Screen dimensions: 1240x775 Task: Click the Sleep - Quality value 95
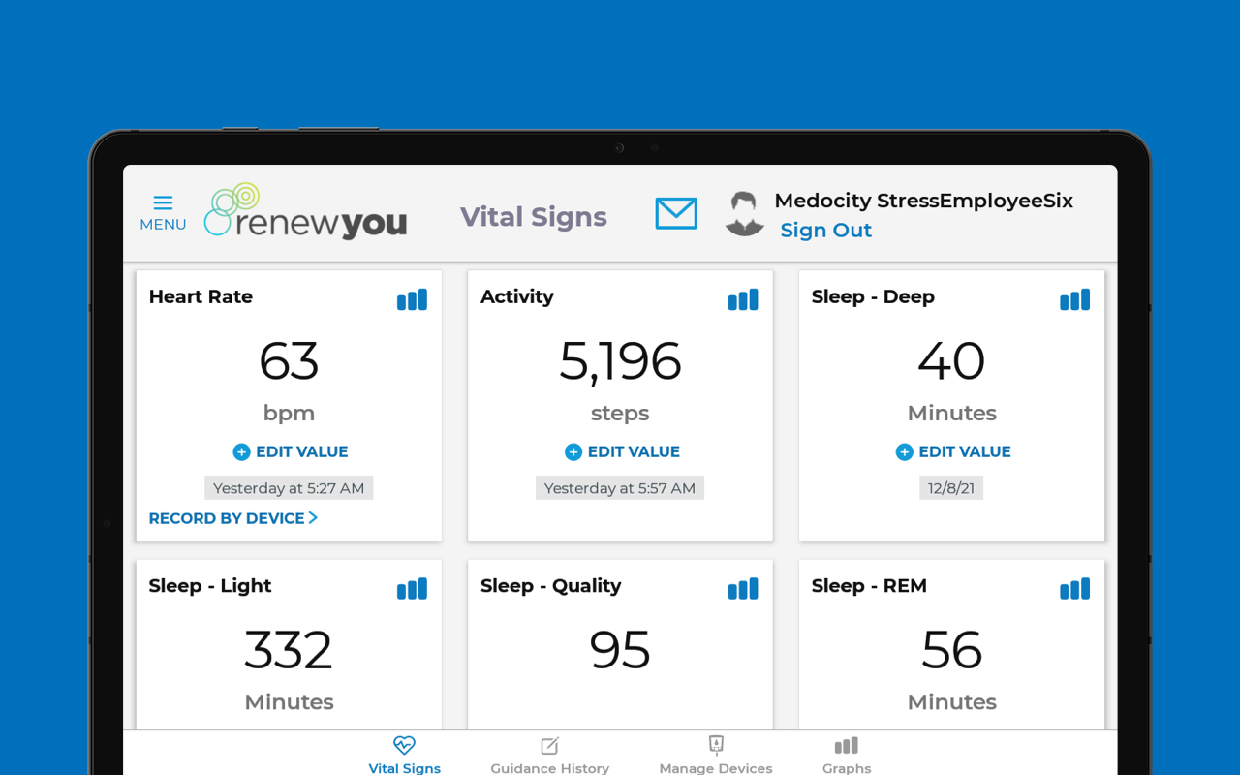pyautogui.click(x=620, y=650)
